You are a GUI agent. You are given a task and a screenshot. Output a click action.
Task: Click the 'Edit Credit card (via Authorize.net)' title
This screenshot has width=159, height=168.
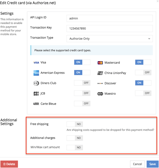[28, 3]
